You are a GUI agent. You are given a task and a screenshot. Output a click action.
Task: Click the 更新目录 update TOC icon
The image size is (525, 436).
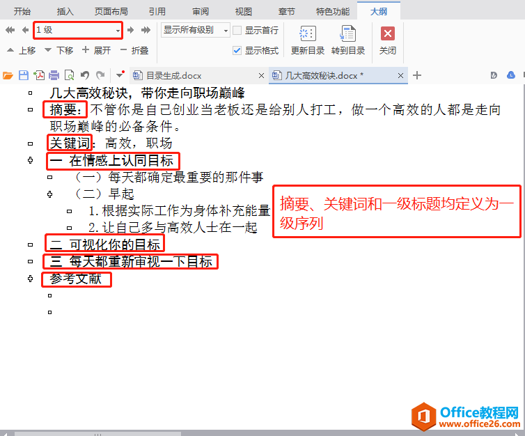[x=308, y=34]
